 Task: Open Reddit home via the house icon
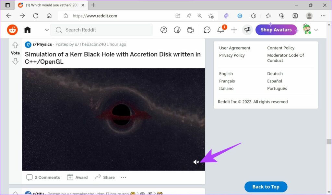pyautogui.click(x=28, y=30)
